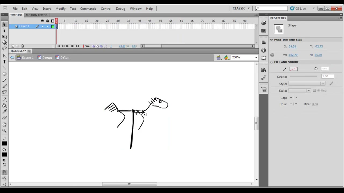Choose the Bone tool
This screenshot has height=193, width=344.
coord(4,99)
